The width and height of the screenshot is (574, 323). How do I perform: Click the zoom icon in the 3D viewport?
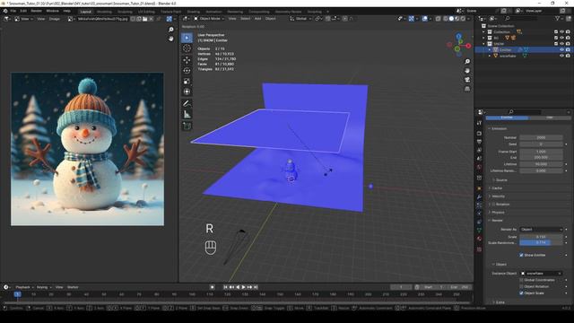coord(467,62)
